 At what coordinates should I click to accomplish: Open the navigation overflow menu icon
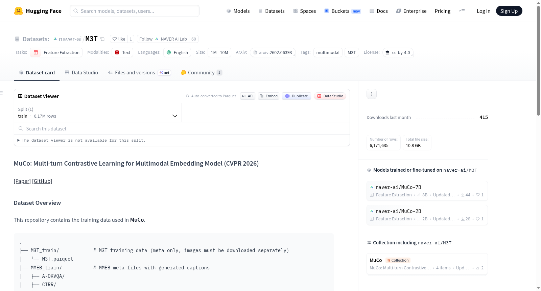click(x=462, y=11)
